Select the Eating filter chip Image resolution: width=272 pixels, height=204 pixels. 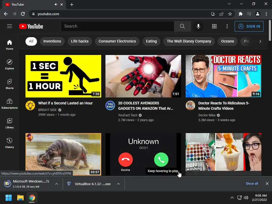tap(151, 41)
